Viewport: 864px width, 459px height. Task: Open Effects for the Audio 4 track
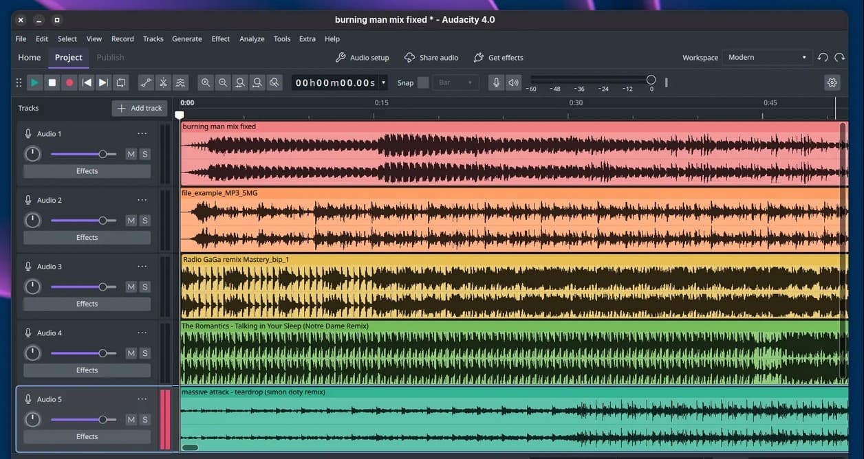87,370
